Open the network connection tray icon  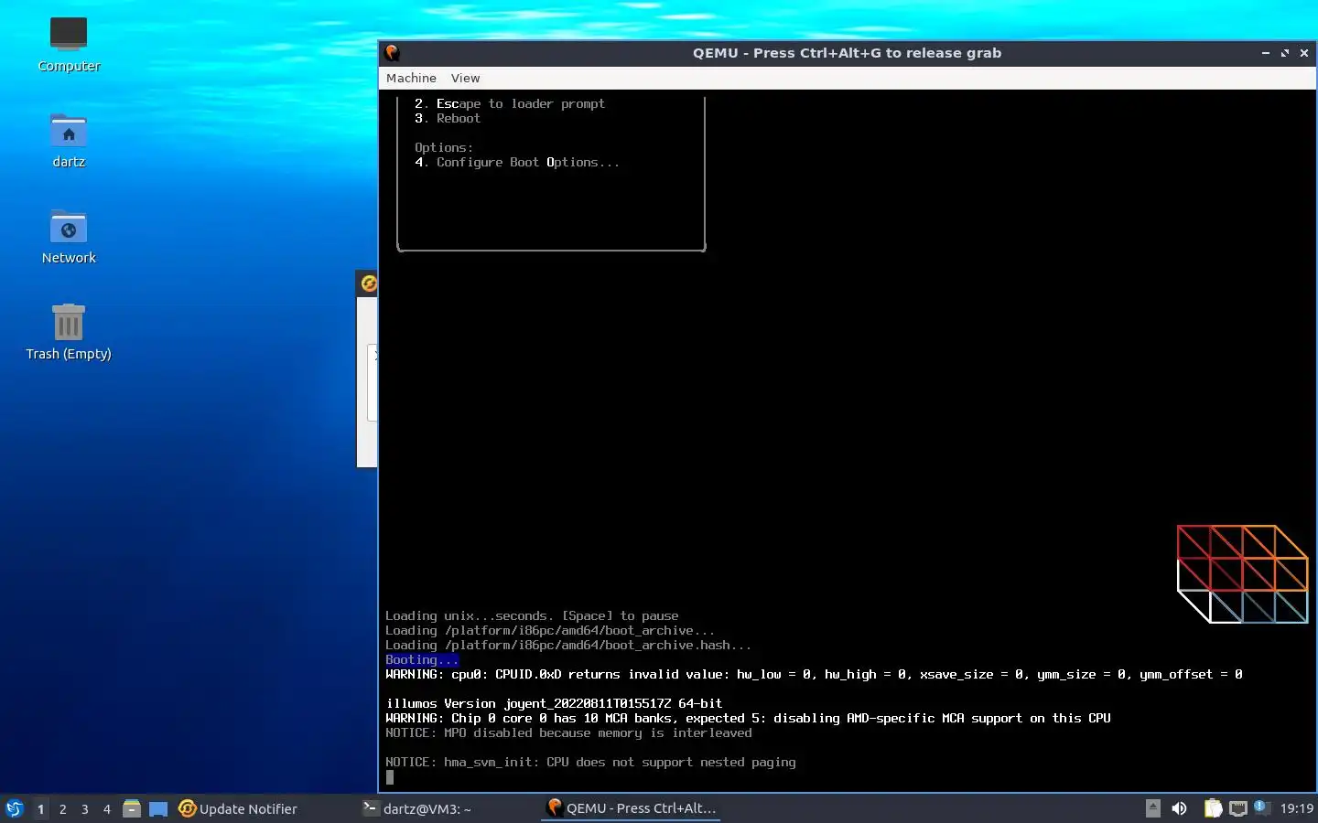(x=1238, y=808)
